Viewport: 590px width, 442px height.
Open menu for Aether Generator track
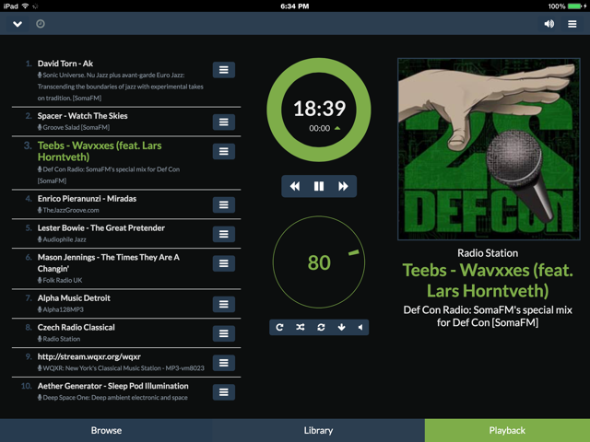(224, 392)
